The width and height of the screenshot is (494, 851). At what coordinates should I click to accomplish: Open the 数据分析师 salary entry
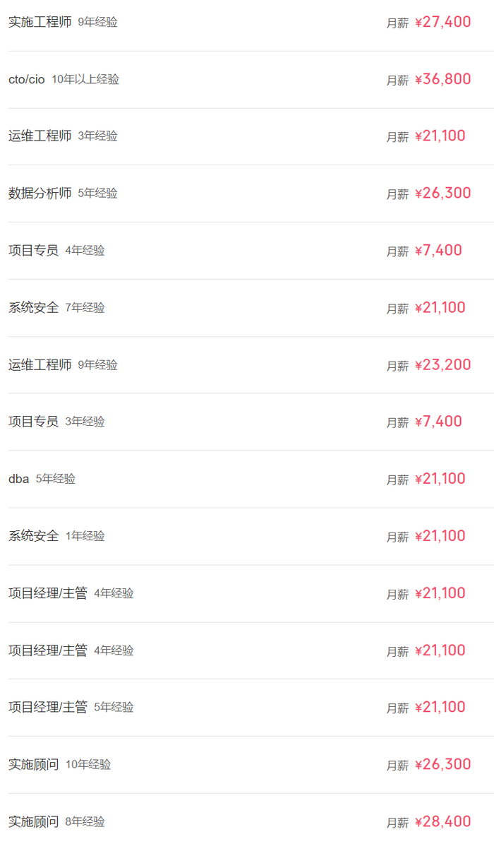click(x=40, y=193)
